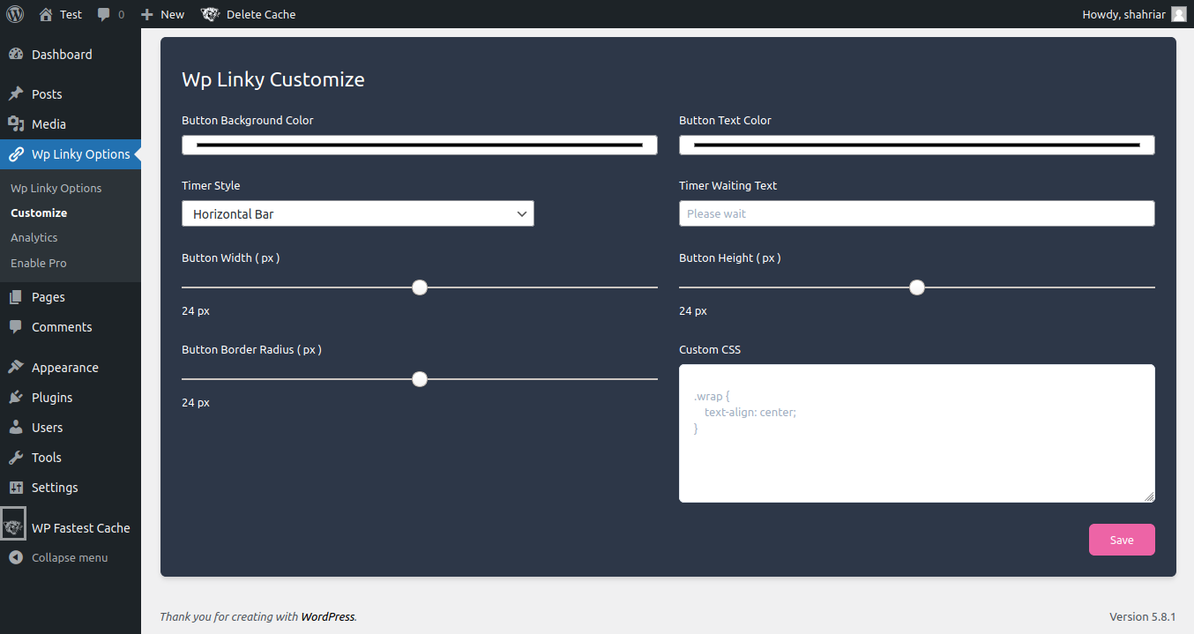
Task: Click the Button Width ( px ) label
Action: pyautogui.click(x=231, y=257)
